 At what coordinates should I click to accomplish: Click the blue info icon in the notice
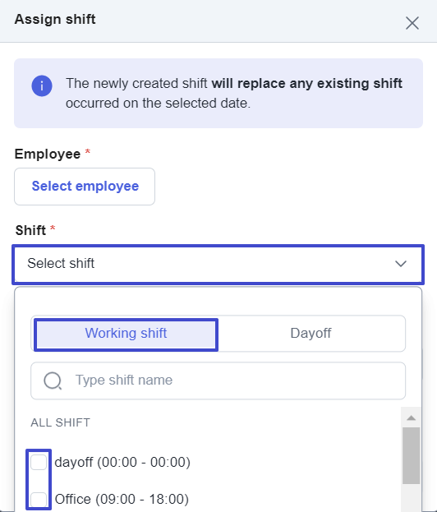point(42,85)
